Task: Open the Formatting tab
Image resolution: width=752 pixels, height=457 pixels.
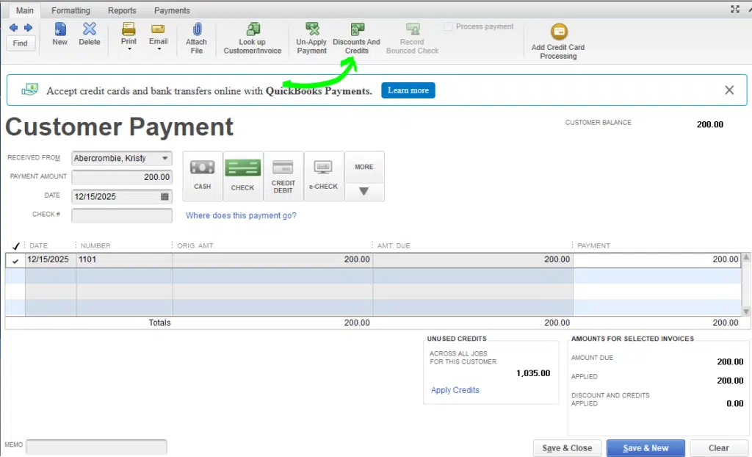Action: click(x=70, y=10)
